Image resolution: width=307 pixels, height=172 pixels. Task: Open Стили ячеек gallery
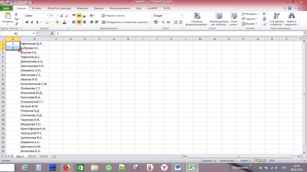click(x=234, y=19)
